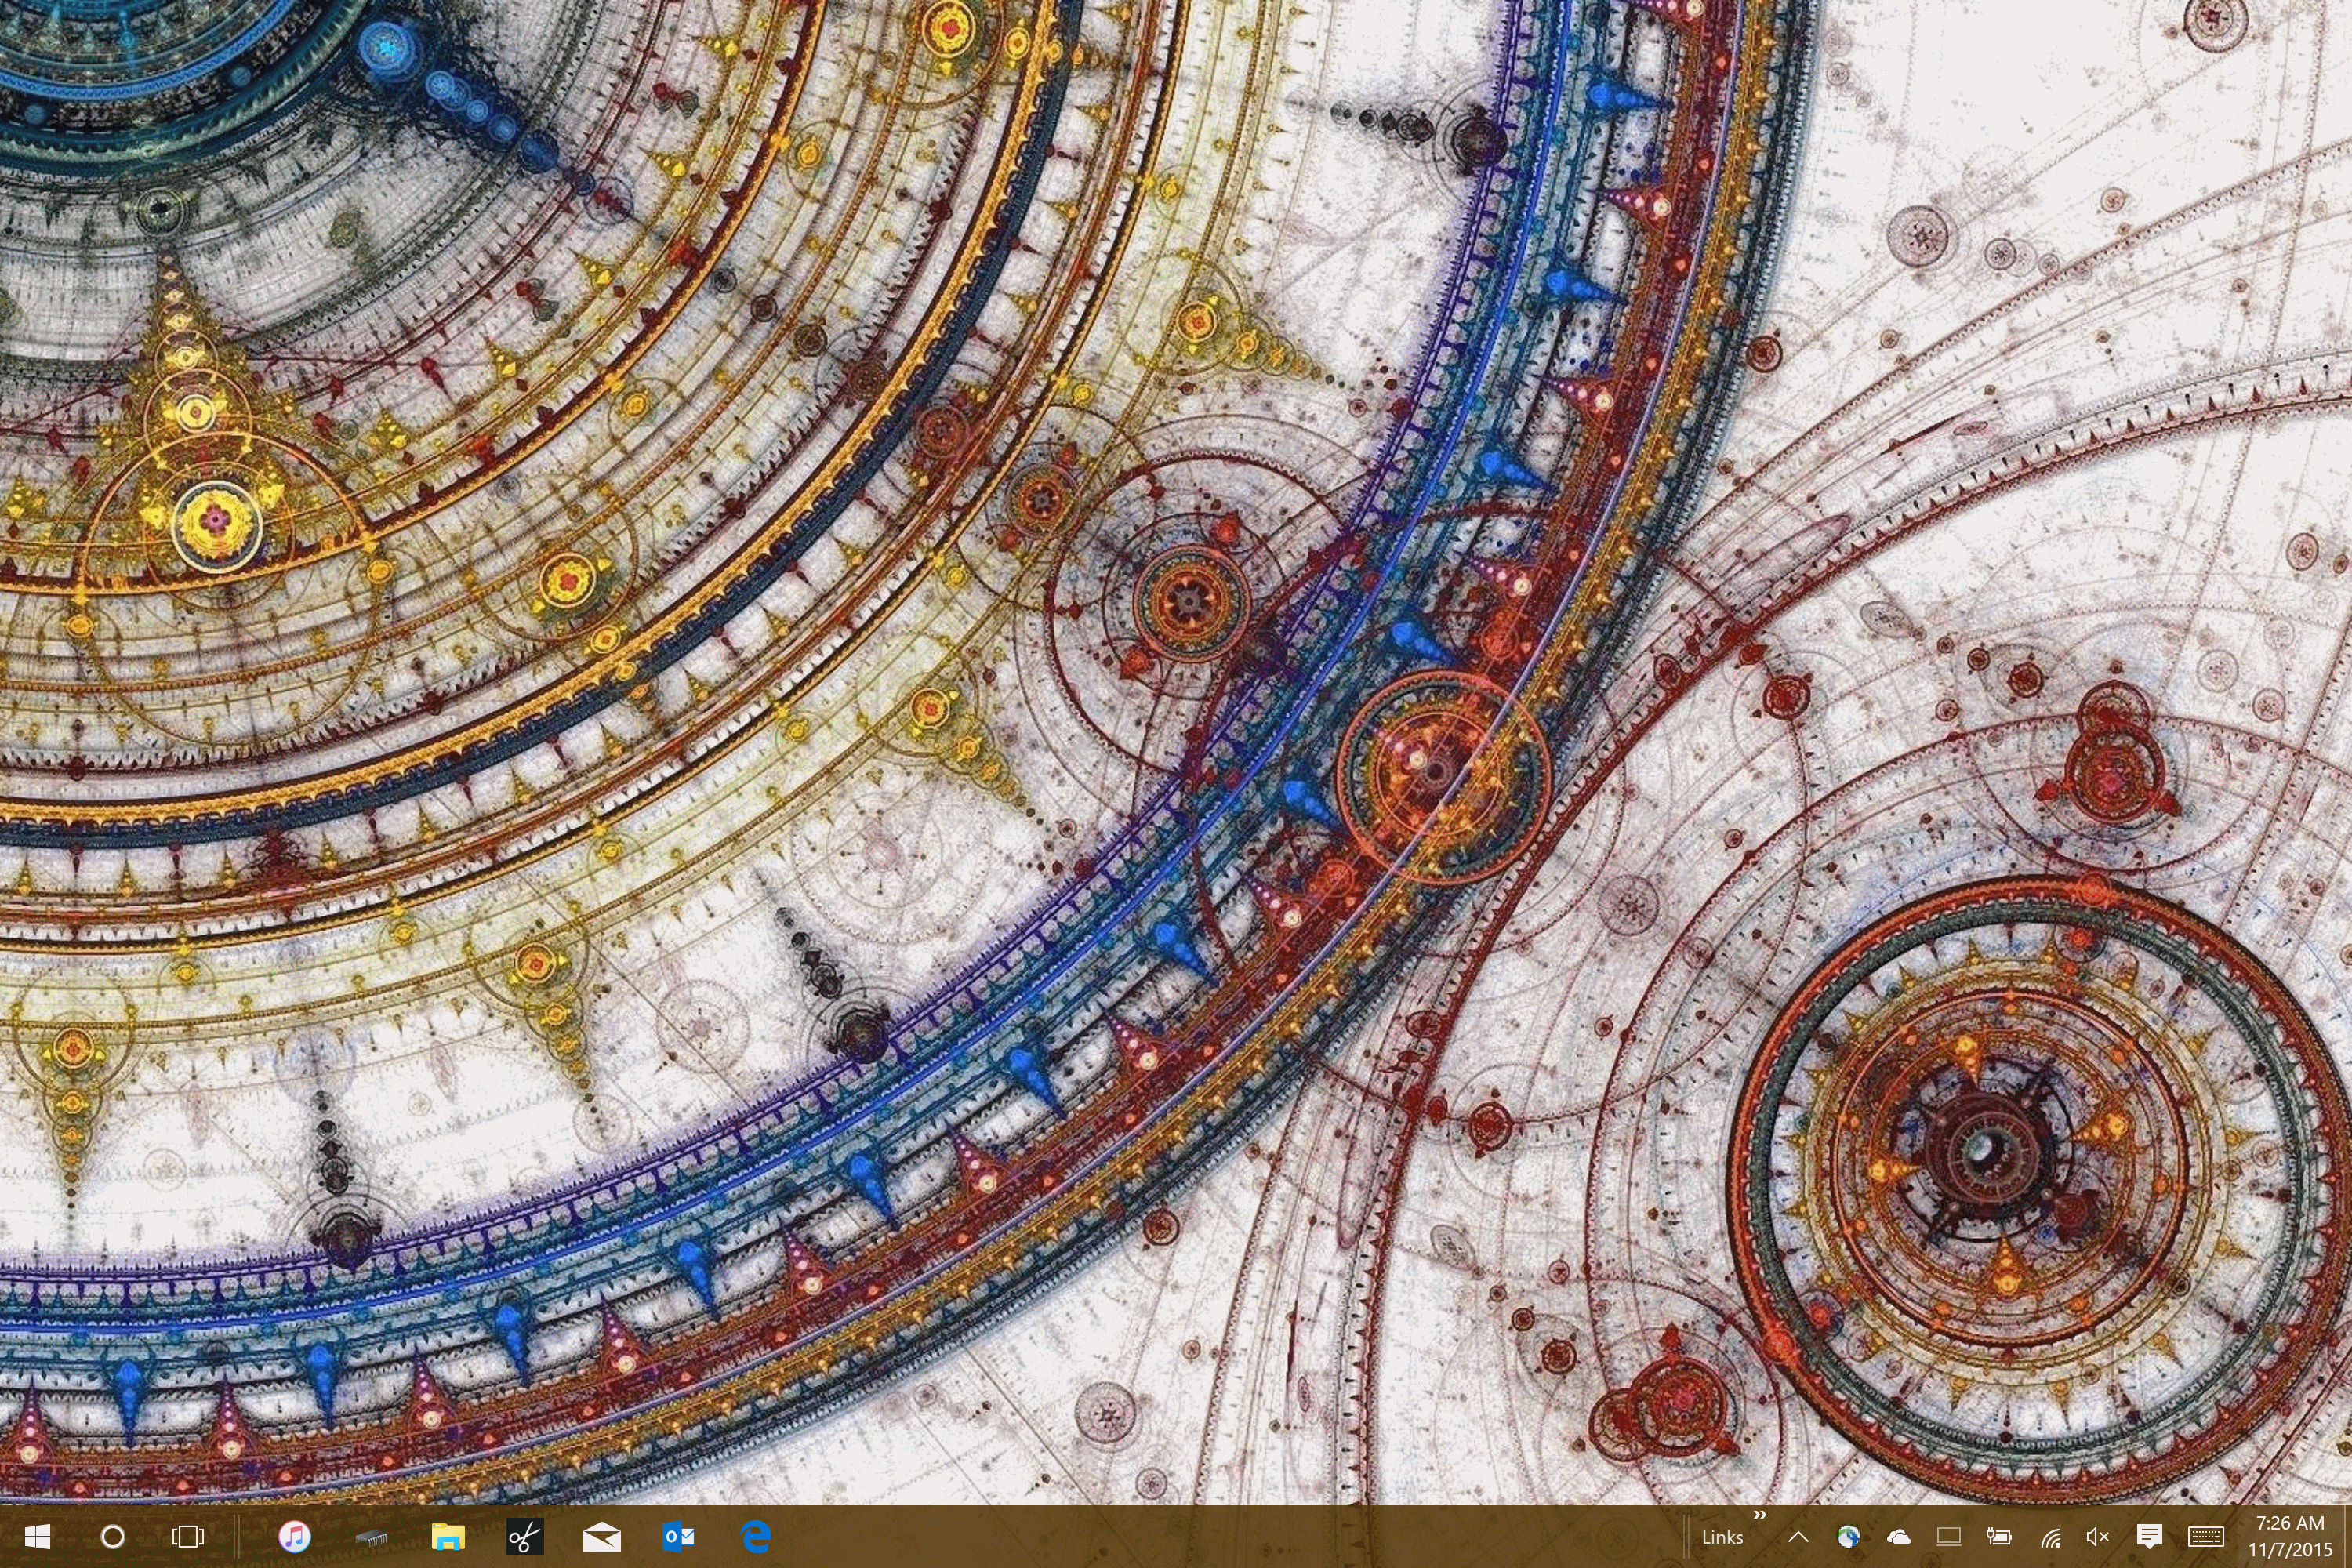Image resolution: width=2352 pixels, height=1568 pixels.
Task: Open the memory chip app on taskbar
Action: (x=371, y=1537)
